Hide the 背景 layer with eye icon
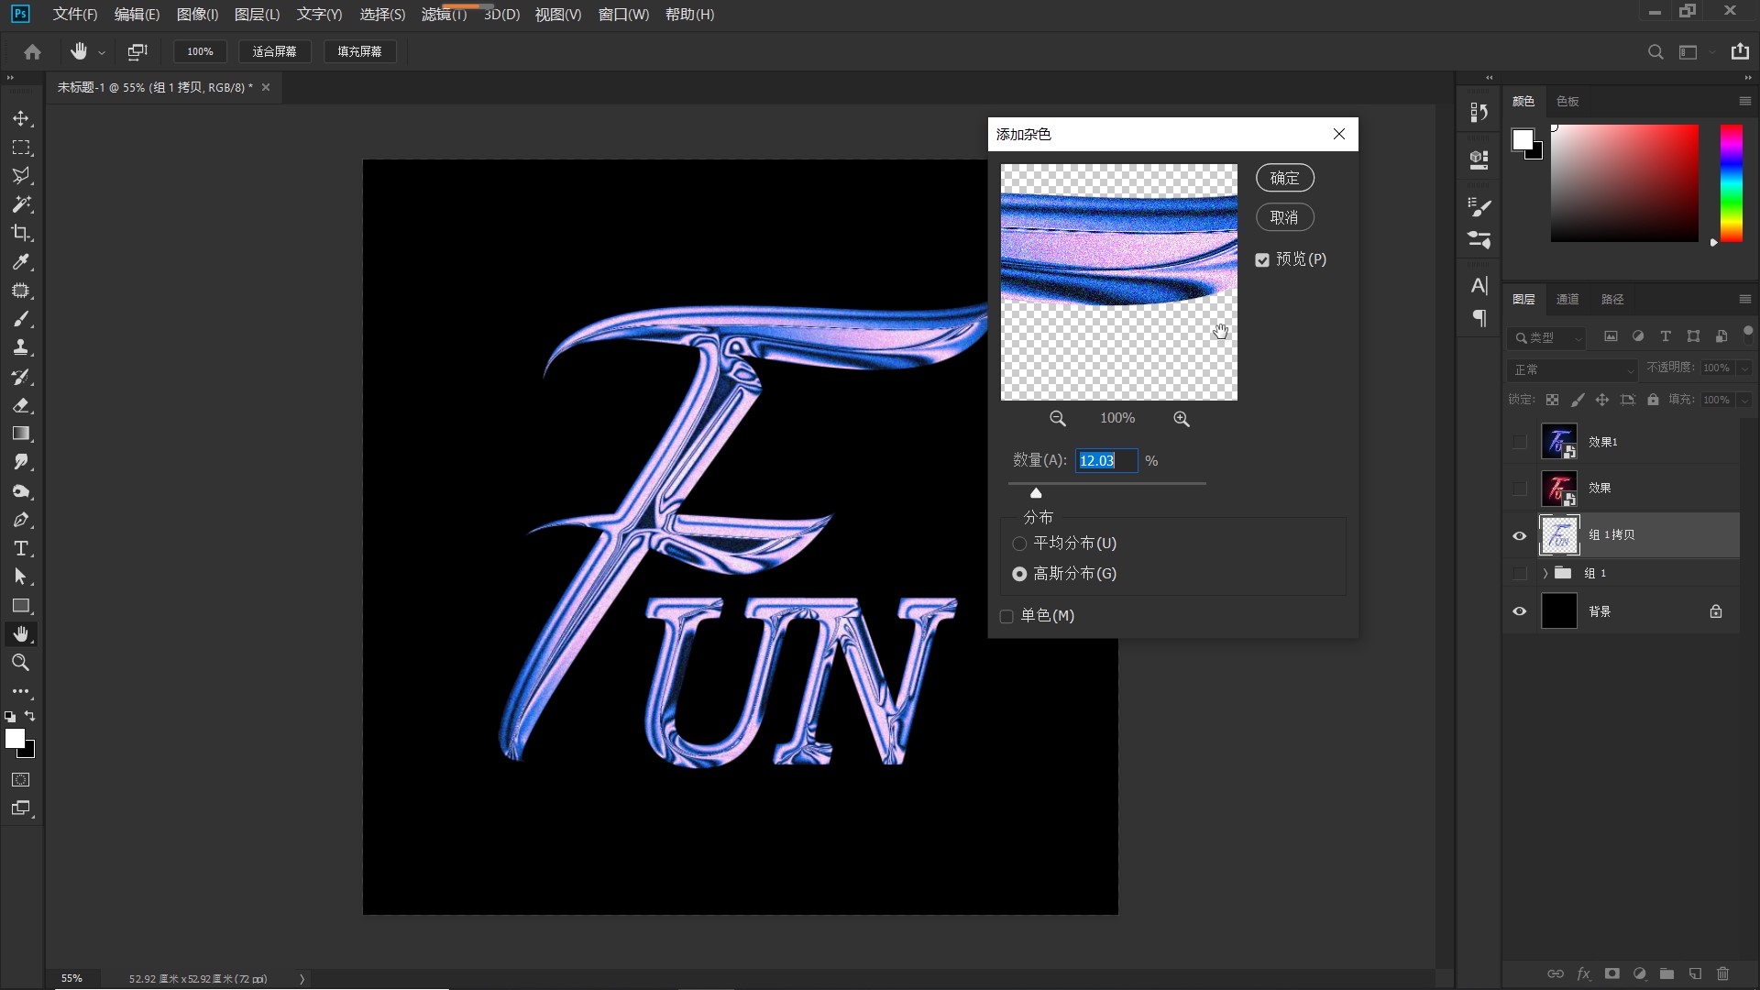Viewport: 1760px width, 990px height. pyautogui.click(x=1519, y=611)
